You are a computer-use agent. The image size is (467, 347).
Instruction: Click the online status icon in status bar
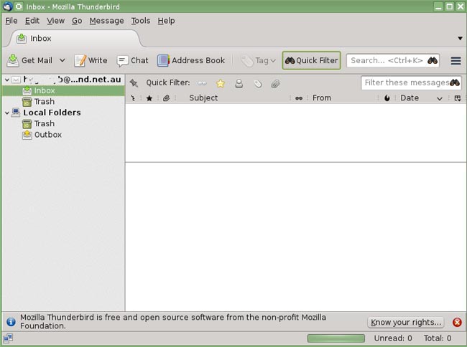8,338
